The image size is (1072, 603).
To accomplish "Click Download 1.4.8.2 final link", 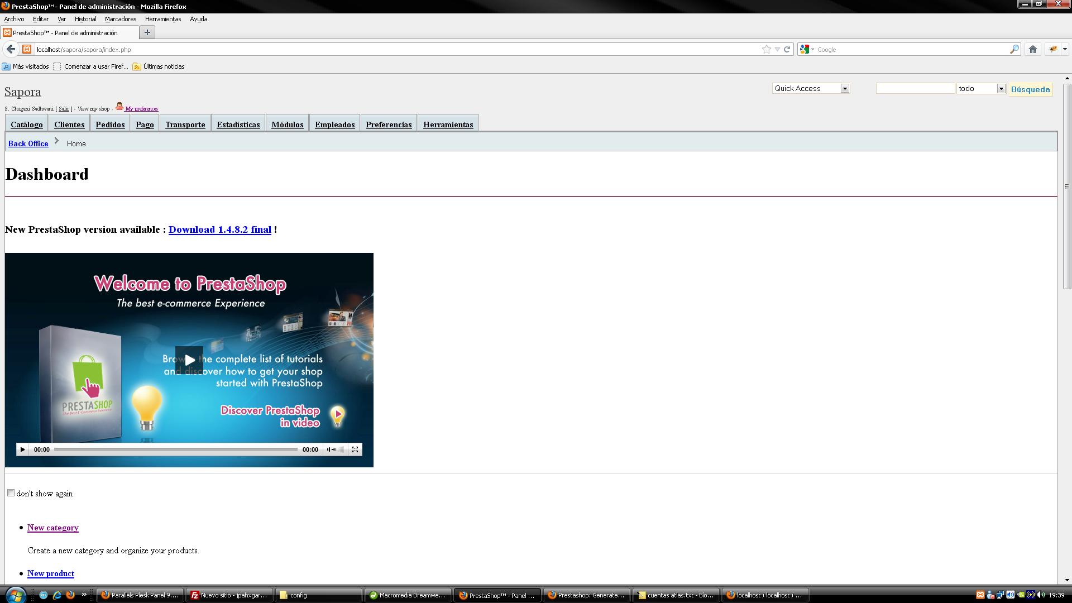I will 219,229.
